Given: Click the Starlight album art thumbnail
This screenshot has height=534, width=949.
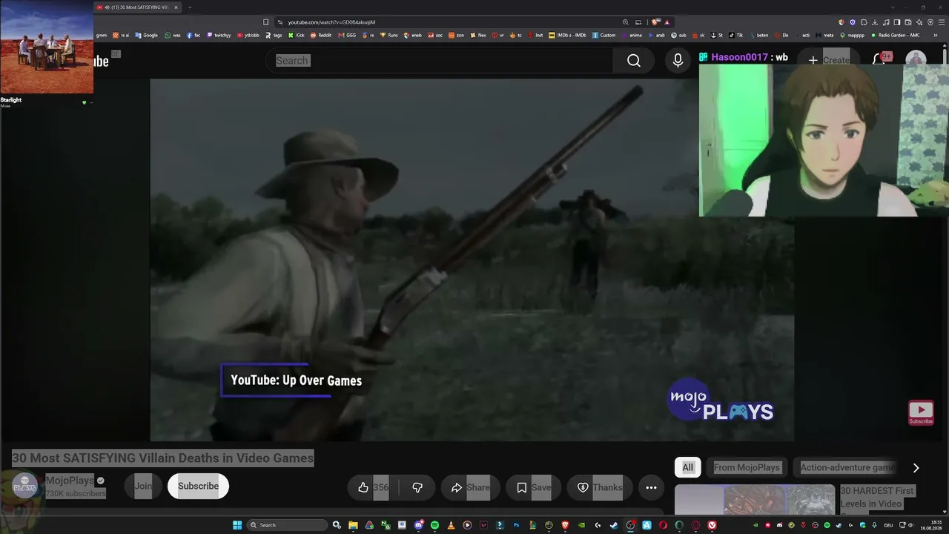Looking at the screenshot, I should (47, 47).
